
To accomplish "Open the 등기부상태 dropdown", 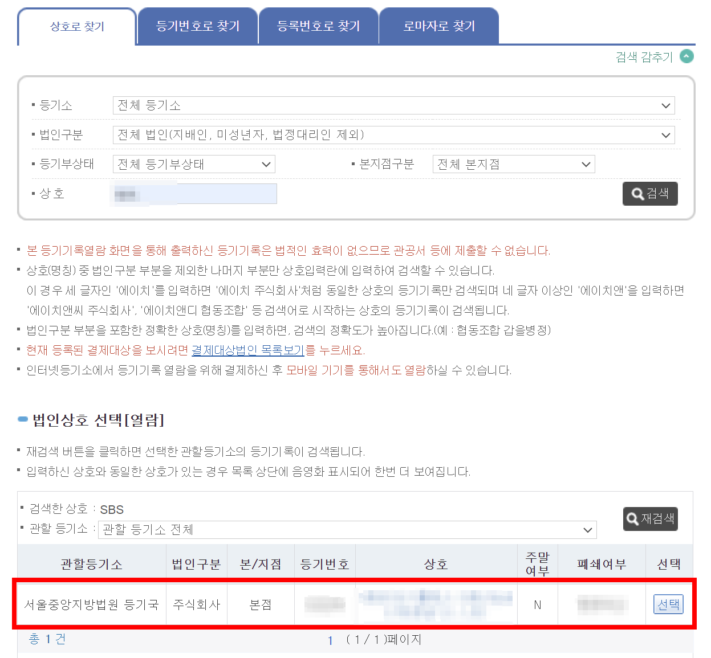I will click(x=194, y=164).
